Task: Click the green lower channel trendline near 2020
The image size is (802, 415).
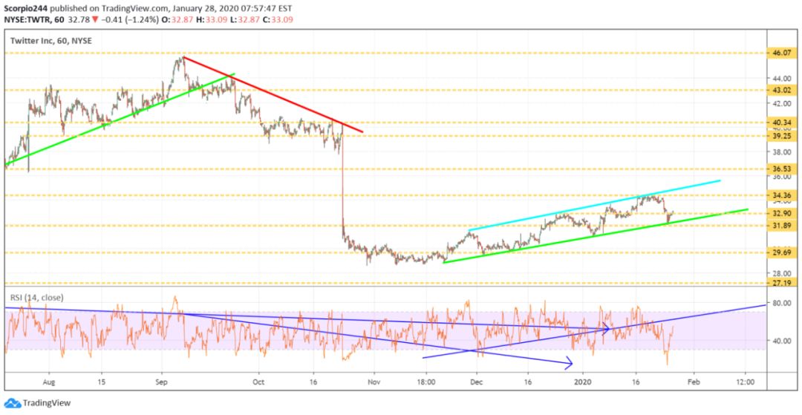Action: pos(596,236)
